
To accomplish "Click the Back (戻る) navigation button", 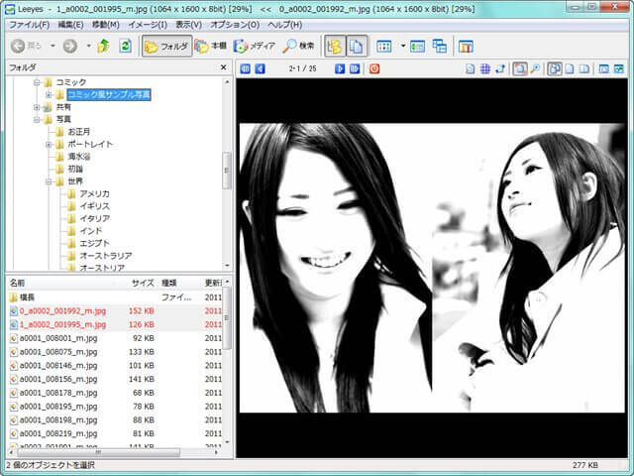I will (x=30, y=46).
